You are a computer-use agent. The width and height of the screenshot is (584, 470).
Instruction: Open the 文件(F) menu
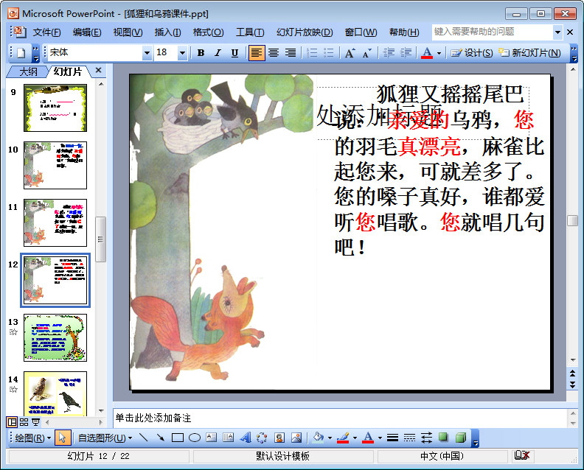click(46, 32)
